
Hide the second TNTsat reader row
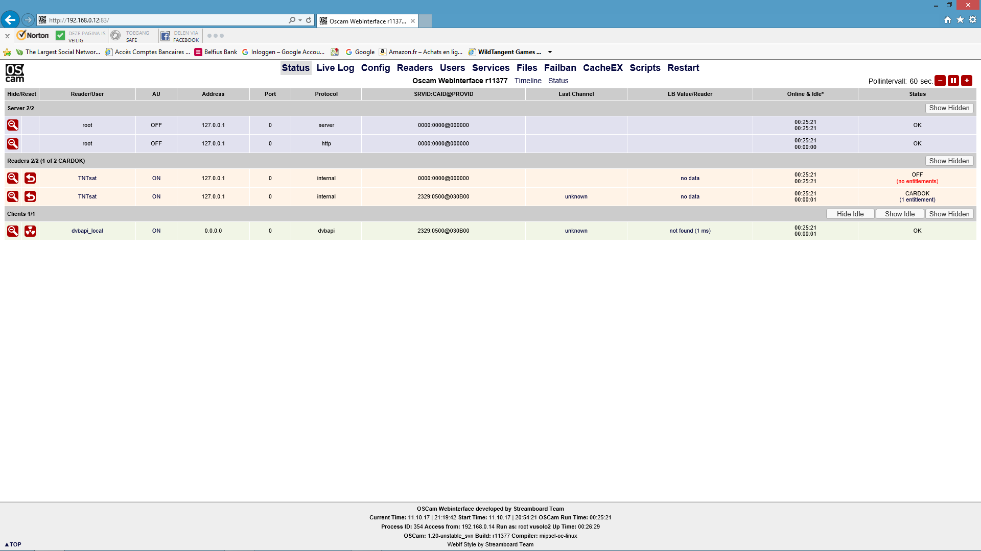[13, 196]
